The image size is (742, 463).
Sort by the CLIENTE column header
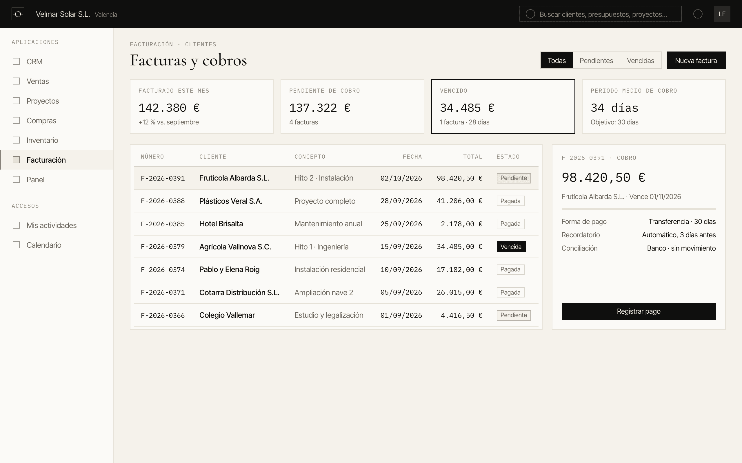point(213,157)
